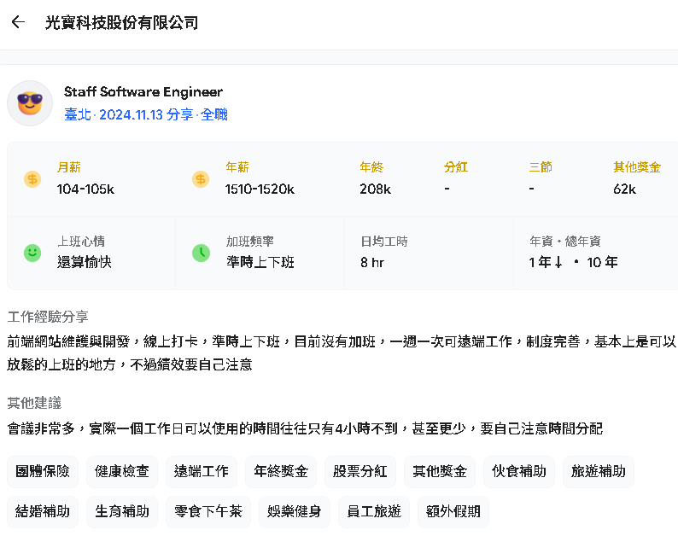Viewport: 678px width, 536px height.
Task: Click the 分紅 label
Action: coord(456,167)
